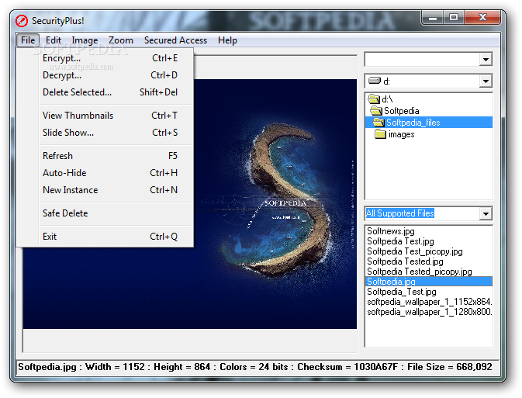The height and width of the screenshot is (398, 522).
Task: Expand the empty top combo box arrow
Action: (486, 60)
